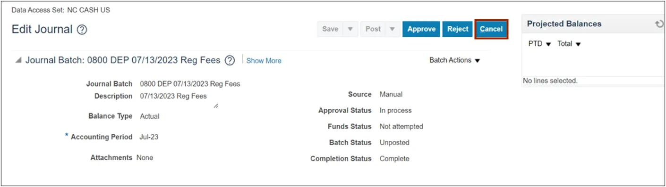The height and width of the screenshot is (187, 666).
Task: Open the Journal Batch help icon
Action: pos(230,60)
